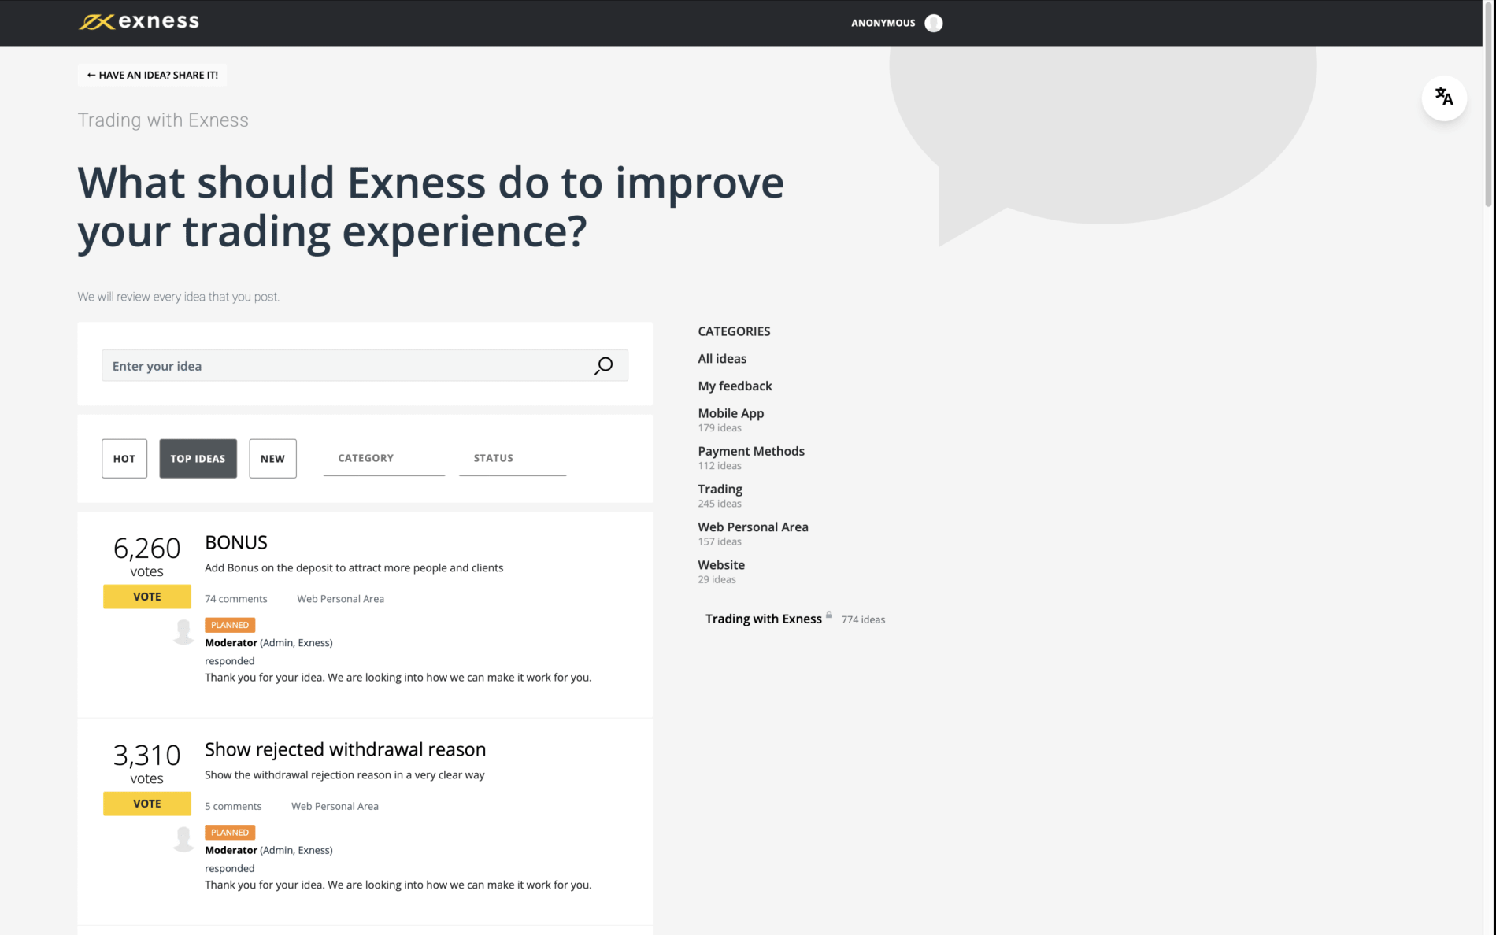Click the Enter your idea field
The width and height of the screenshot is (1496, 935).
point(365,366)
